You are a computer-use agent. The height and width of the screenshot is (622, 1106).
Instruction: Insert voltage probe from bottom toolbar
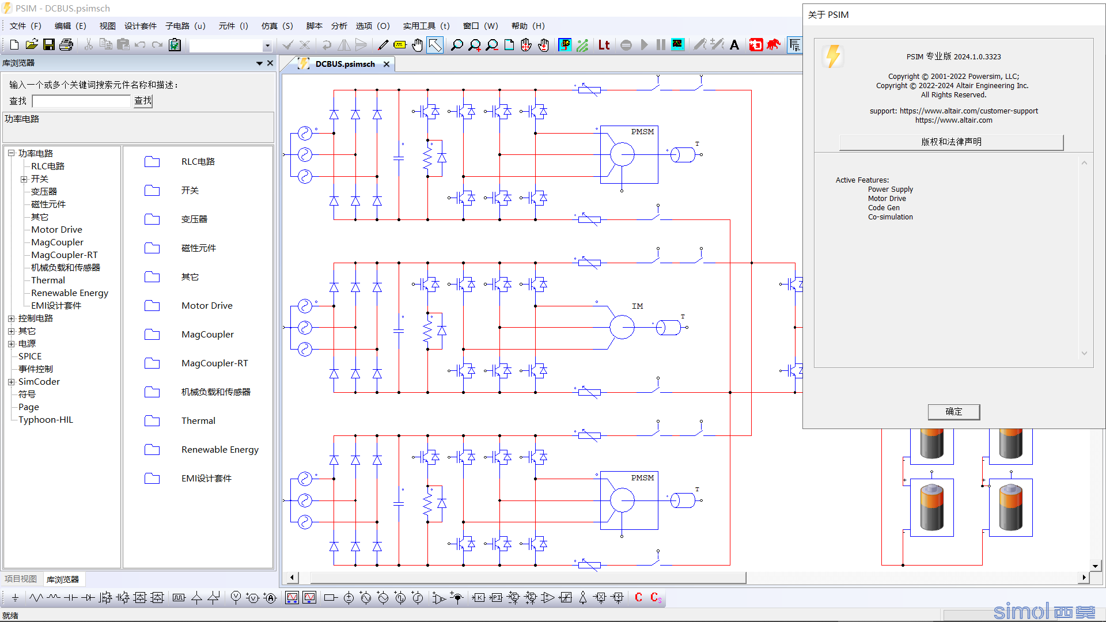(x=236, y=598)
